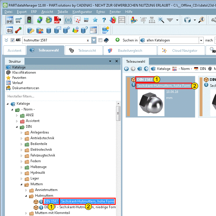Click the database with question mark icon
The image size is (216, 216).
tap(84, 30)
